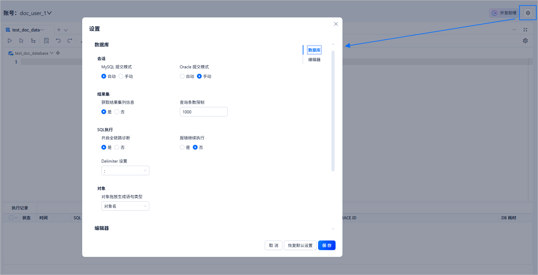Expand the account doc_user_1 dropdown
This screenshot has height=275, width=538.
pyautogui.click(x=49, y=13)
